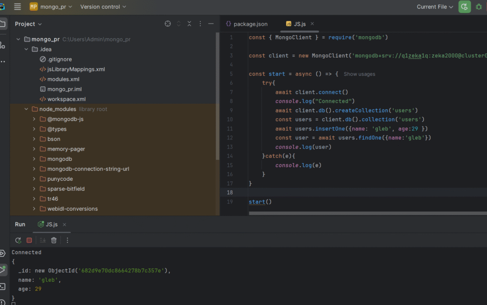This screenshot has height=305, width=487.
Task: Rerun the JS.js process
Action: point(19,240)
